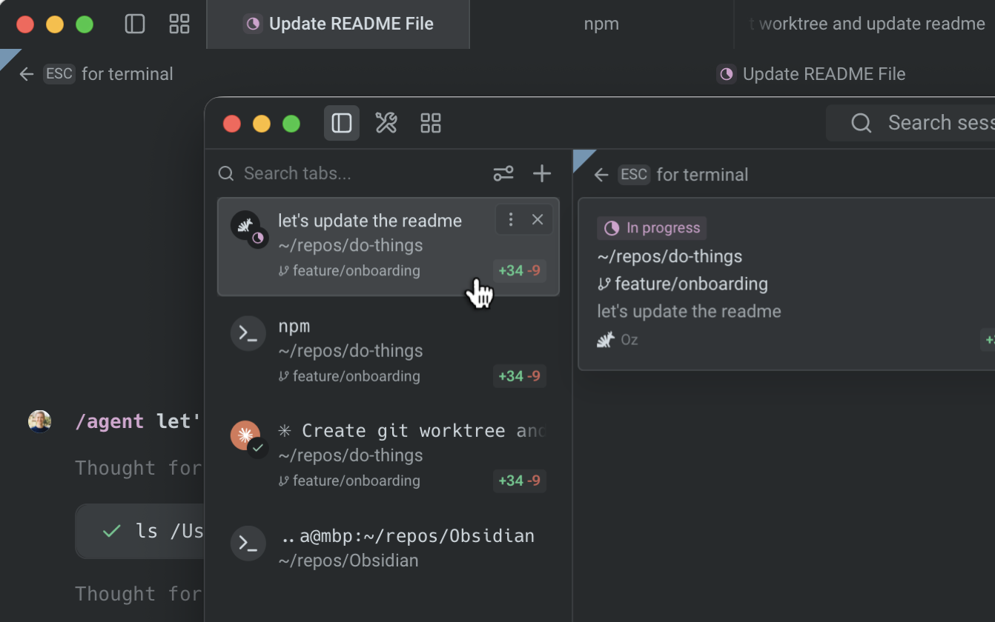Click the plus icon to add a new tab

542,173
